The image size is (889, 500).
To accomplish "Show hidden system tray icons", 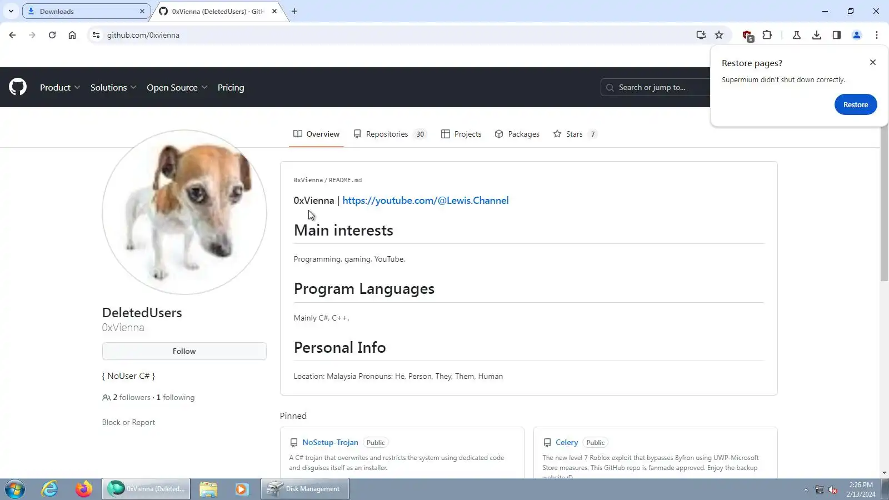I will (806, 489).
